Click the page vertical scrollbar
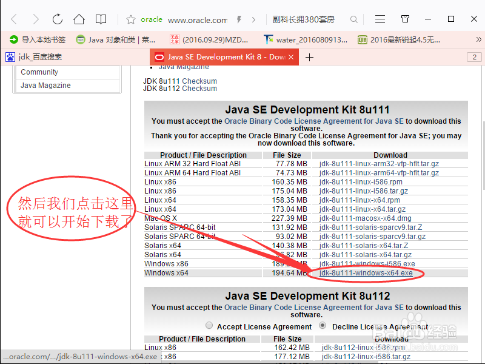 tap(483, 155)
